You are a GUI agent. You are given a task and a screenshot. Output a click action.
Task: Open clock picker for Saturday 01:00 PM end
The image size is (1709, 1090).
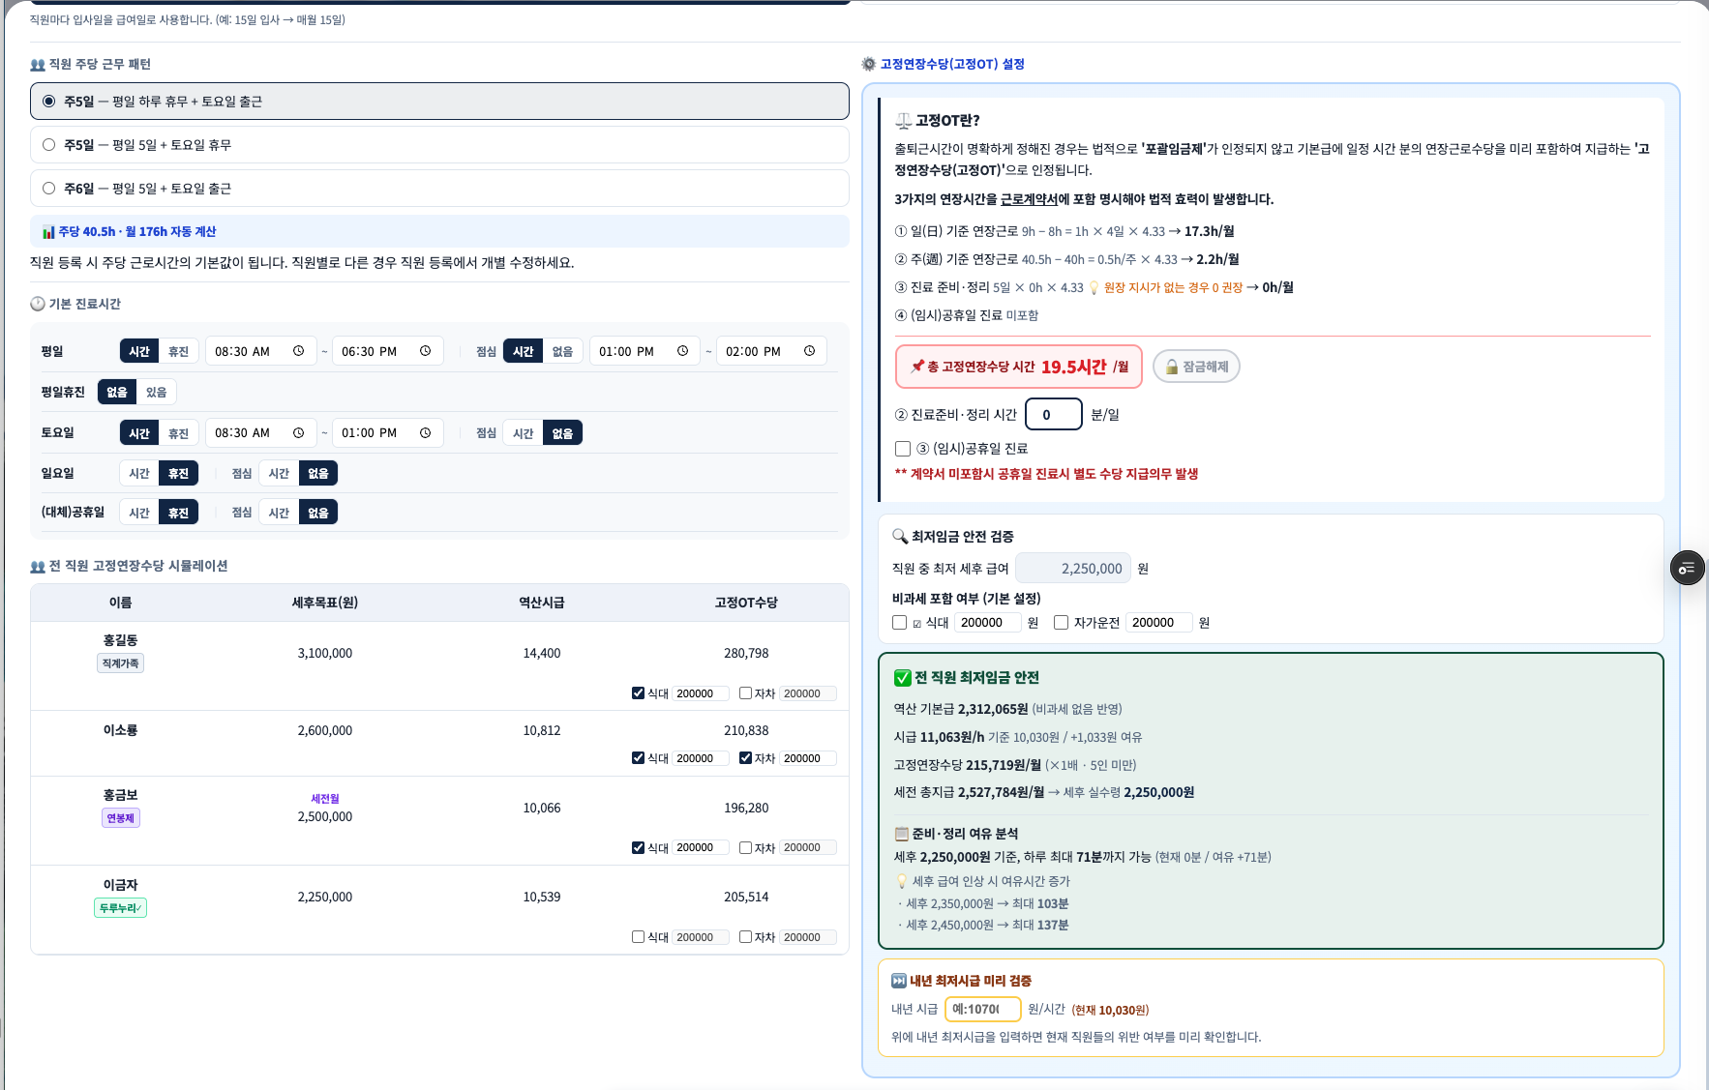point(425,432)
